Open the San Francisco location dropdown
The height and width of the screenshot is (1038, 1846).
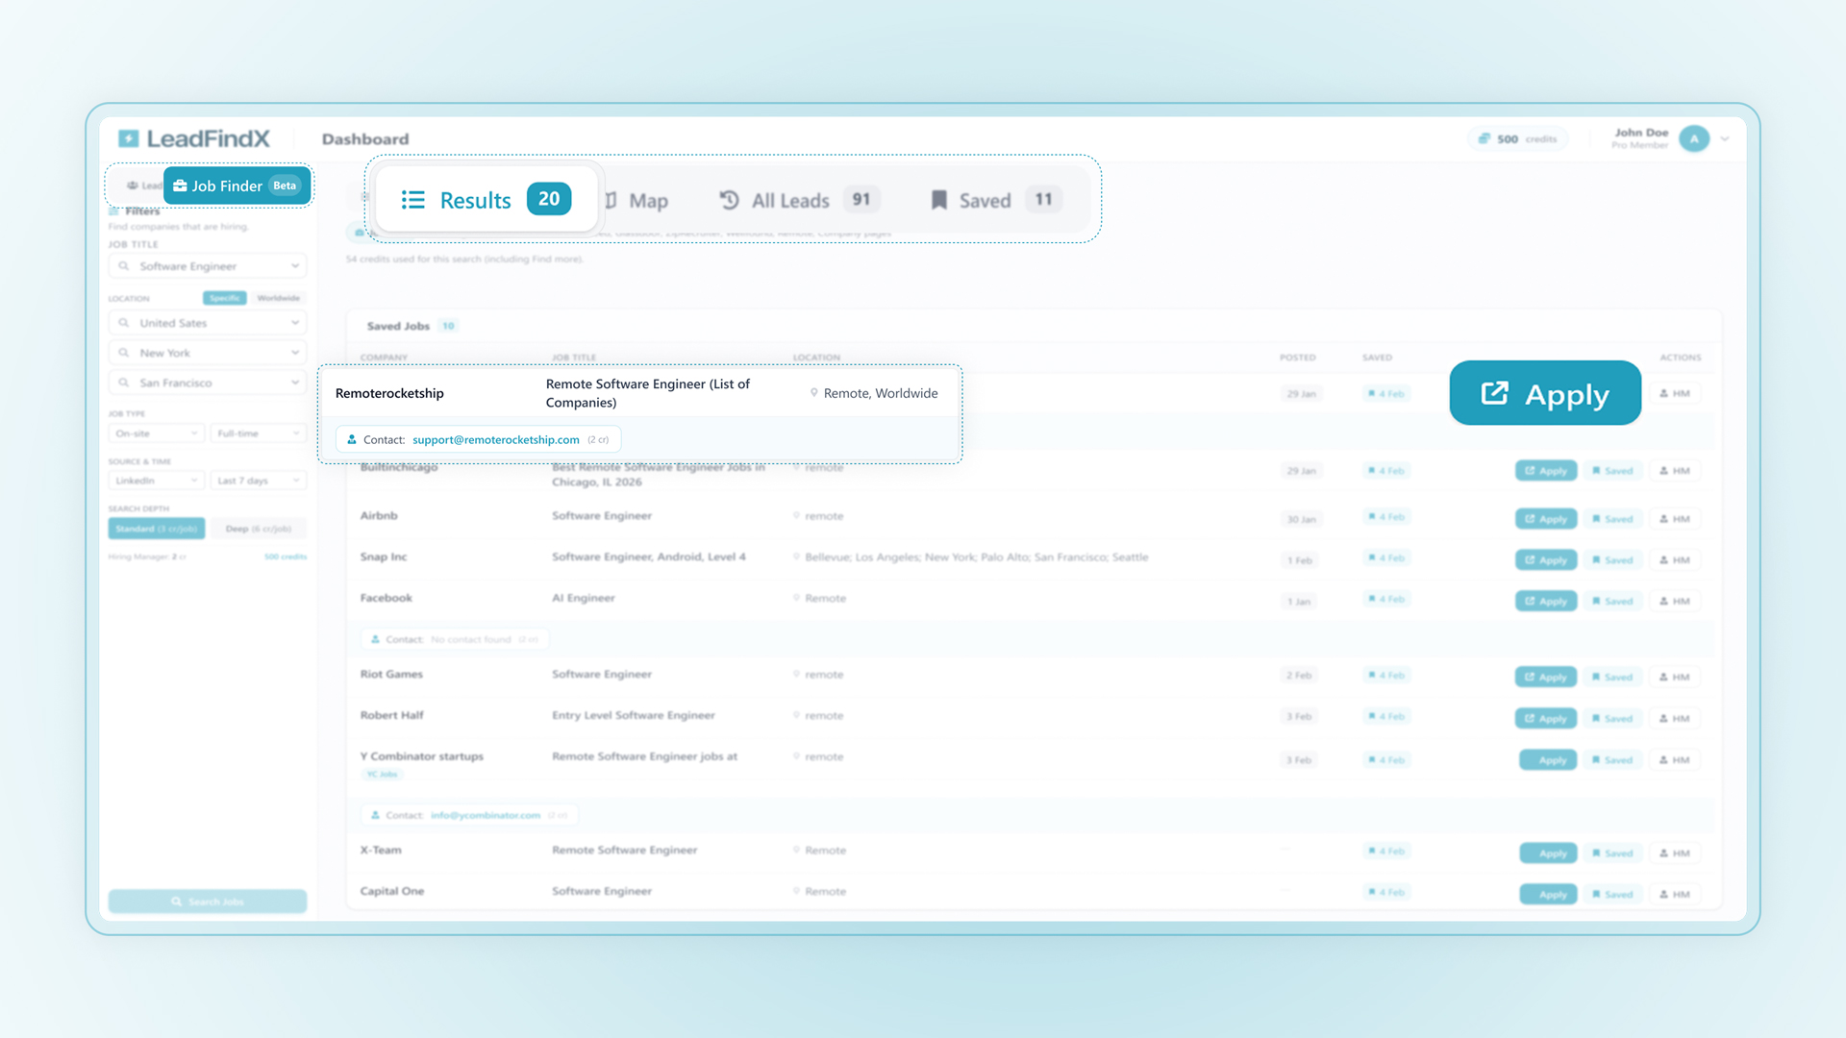(208, 383)
